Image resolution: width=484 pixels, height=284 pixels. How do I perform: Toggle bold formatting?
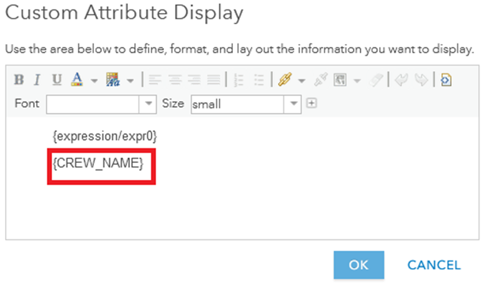click(19, 80)
